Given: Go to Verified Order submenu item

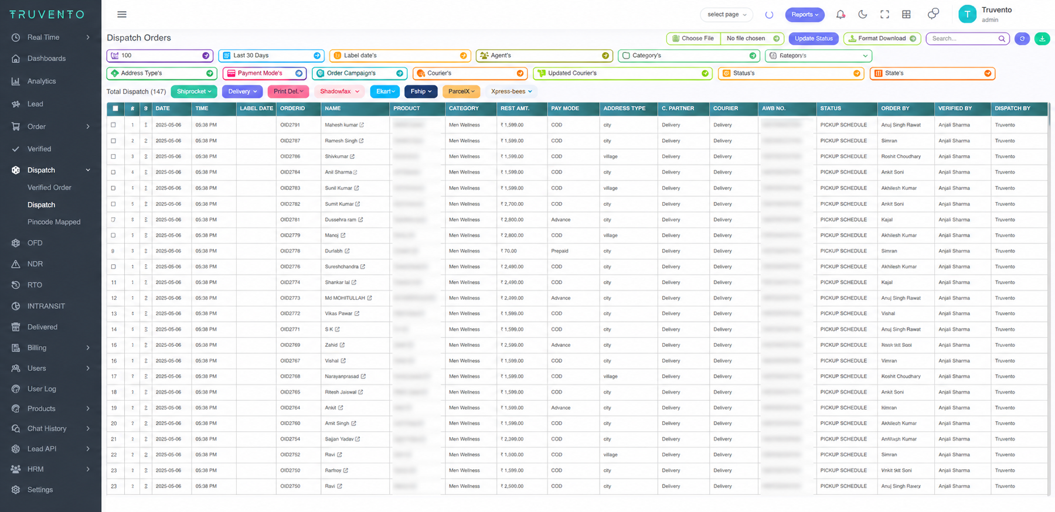Looking at the screenshot, I should (x=49, y=188).
